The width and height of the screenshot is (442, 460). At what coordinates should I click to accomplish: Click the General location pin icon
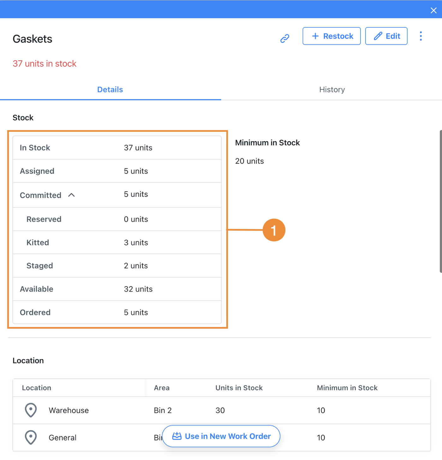(x=31, y=438)
